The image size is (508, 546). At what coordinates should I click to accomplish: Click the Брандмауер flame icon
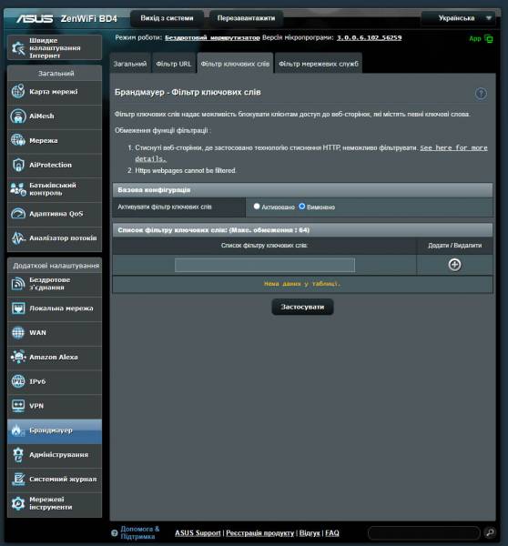coord(17,430)
